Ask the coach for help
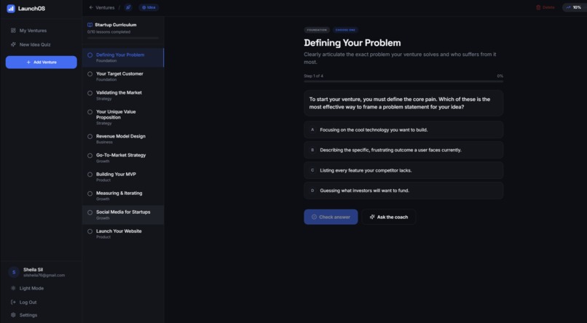The image size is (587, 323). [x=389, y=217]
